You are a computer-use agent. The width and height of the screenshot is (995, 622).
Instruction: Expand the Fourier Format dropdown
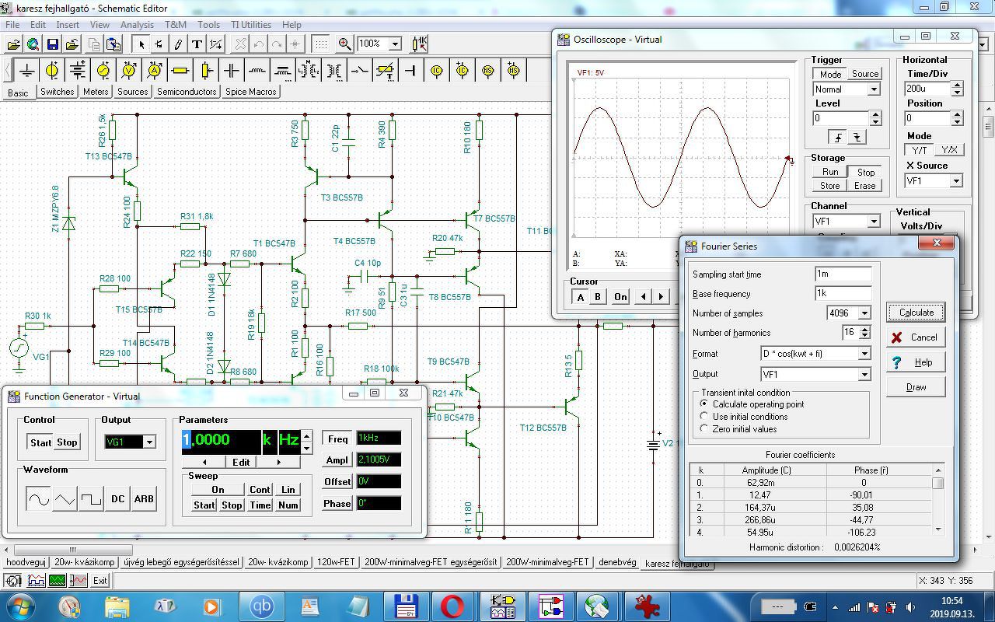864,354
